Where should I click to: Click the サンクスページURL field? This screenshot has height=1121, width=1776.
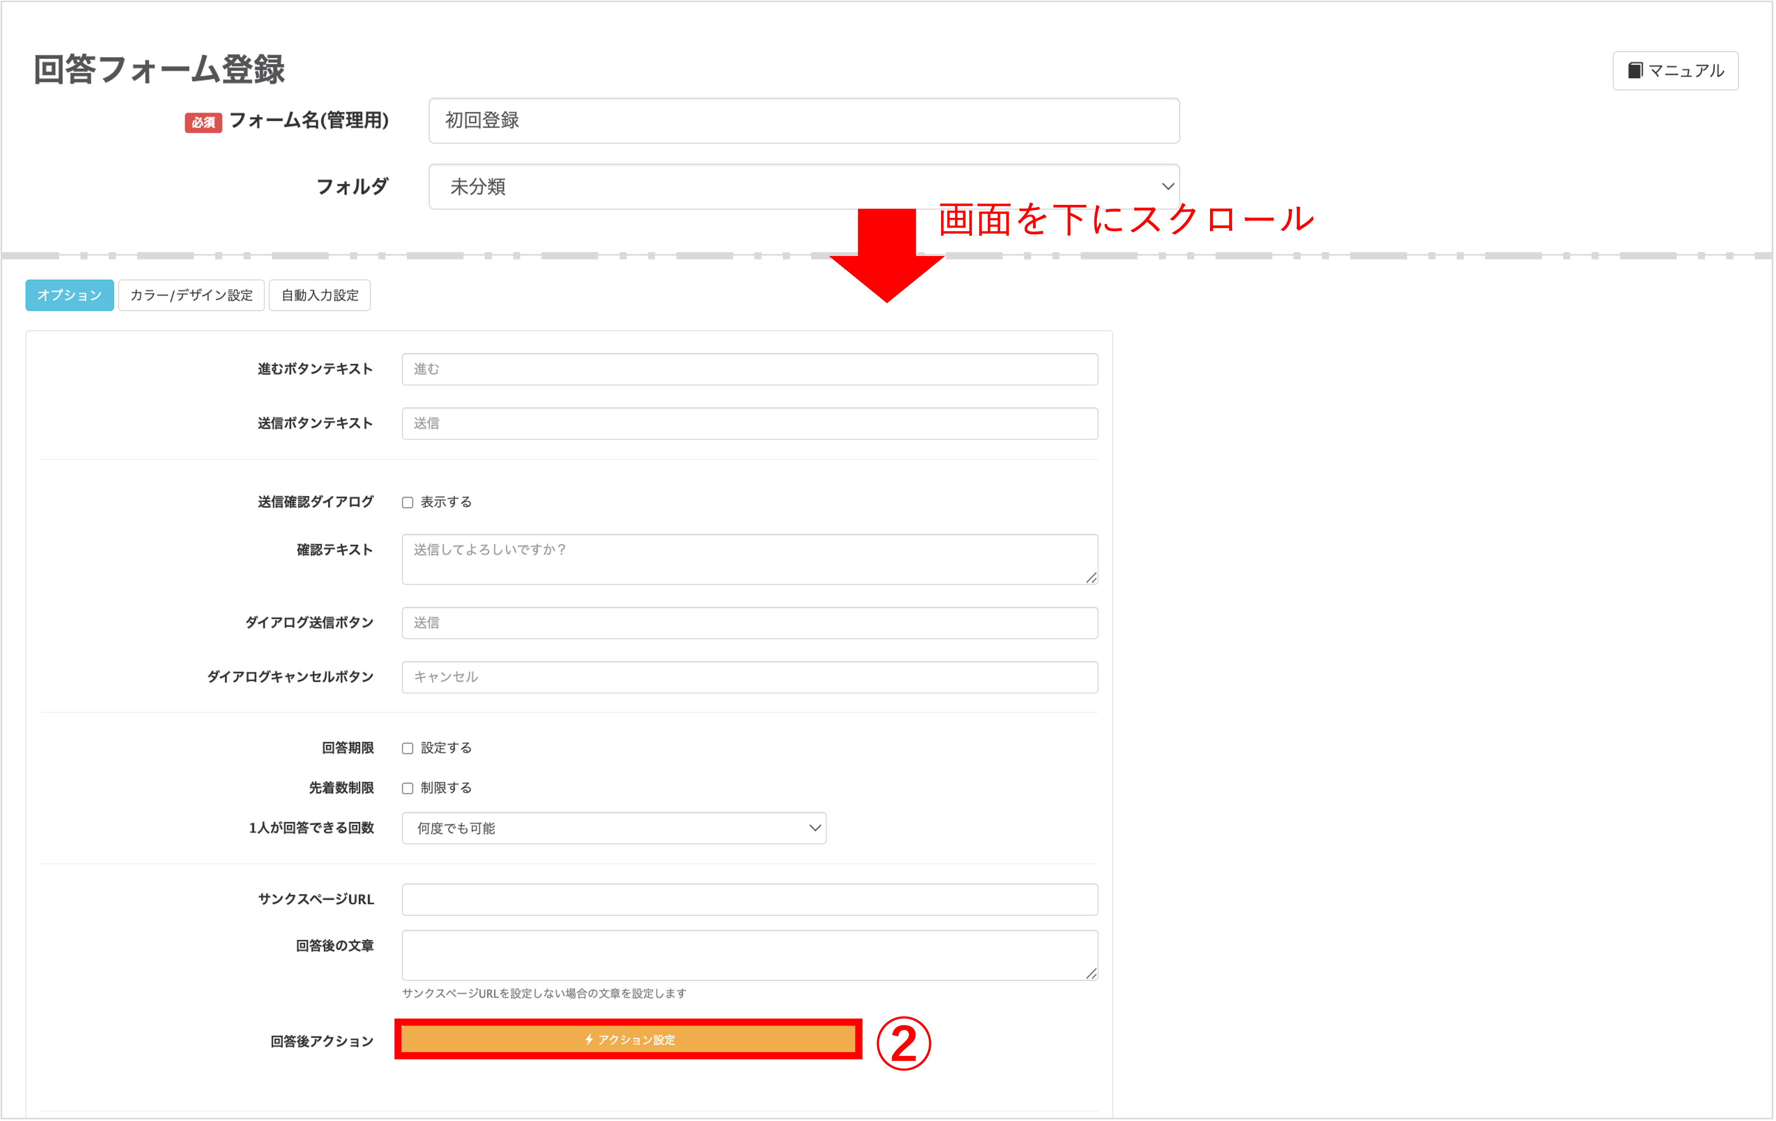coord(749,899)
